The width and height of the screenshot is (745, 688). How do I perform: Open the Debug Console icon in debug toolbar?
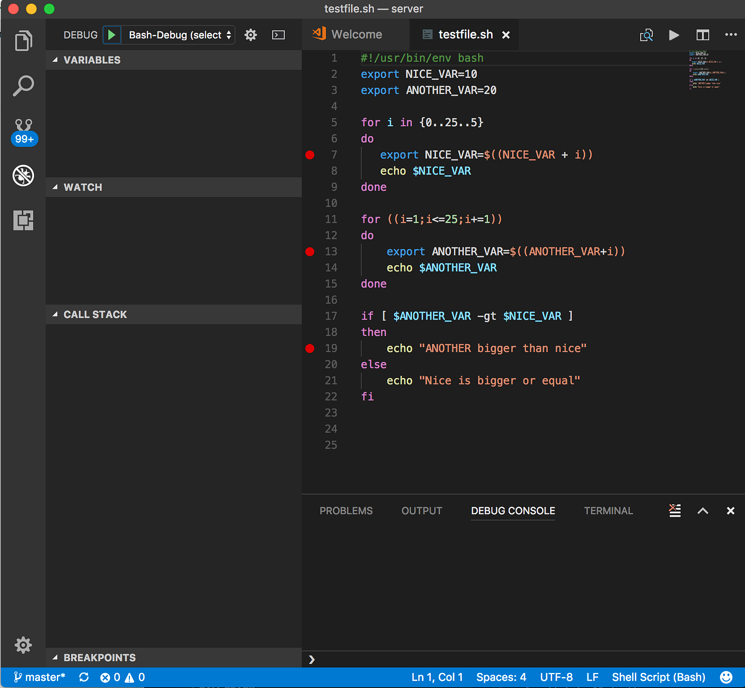tap(278, 35)
